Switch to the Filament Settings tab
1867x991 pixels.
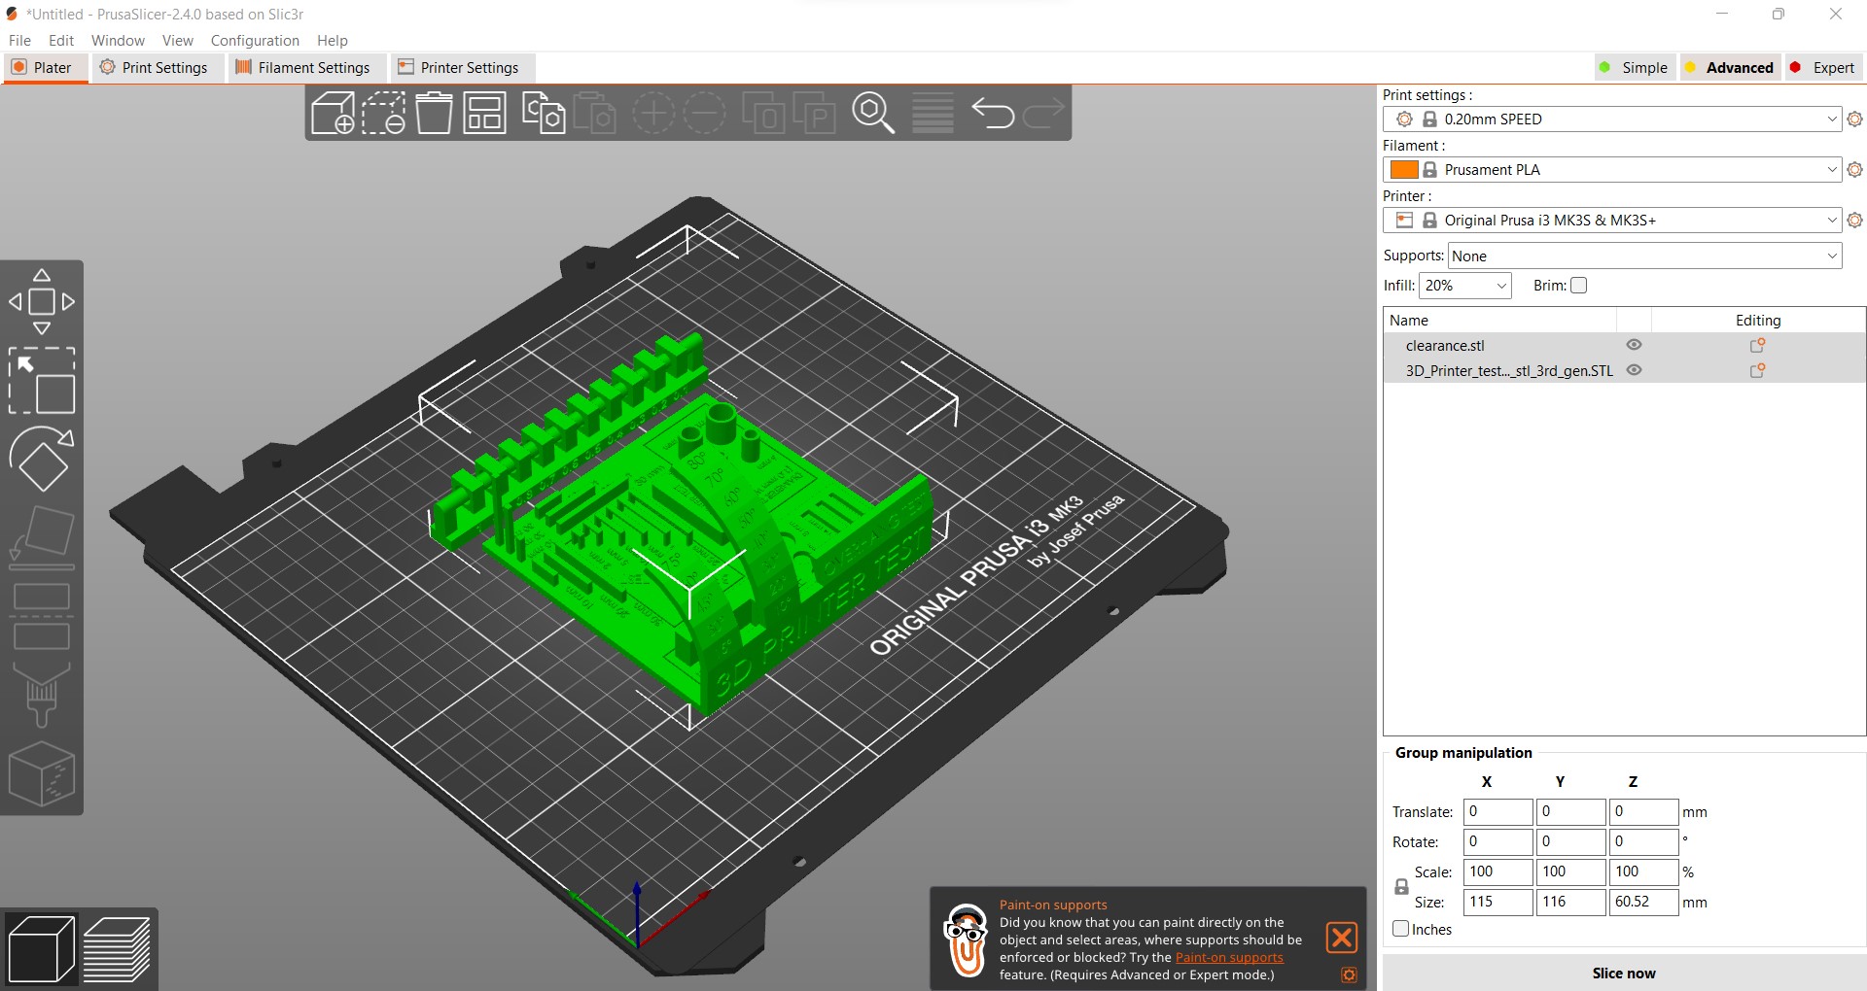point(305,67)
